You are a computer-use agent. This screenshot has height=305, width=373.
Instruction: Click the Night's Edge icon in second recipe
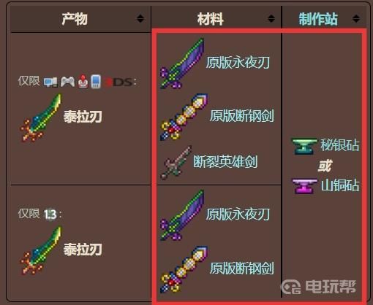pyautogui.click(x=182, y=215)
